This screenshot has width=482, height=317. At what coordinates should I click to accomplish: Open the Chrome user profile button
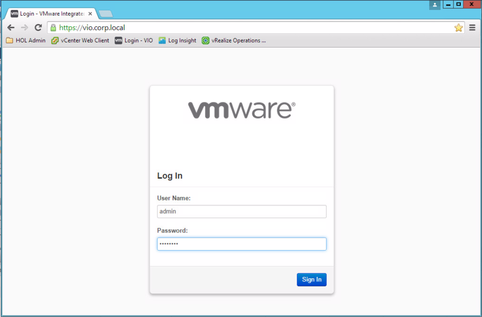pos(435,5)
